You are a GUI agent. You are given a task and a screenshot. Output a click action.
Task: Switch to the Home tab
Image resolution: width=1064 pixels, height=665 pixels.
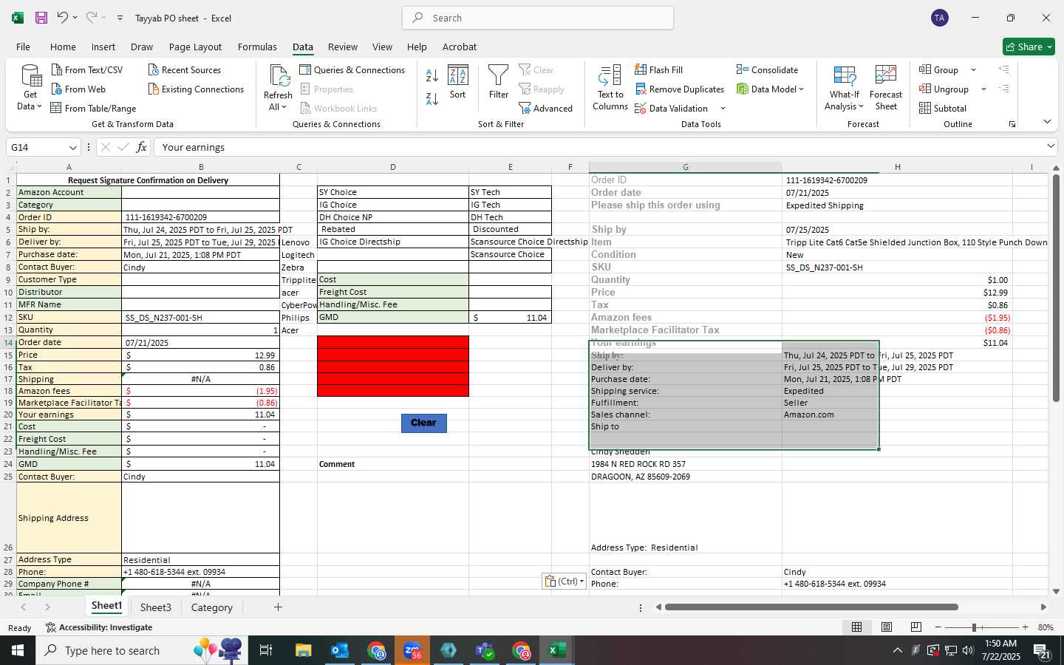coord(63,47)
